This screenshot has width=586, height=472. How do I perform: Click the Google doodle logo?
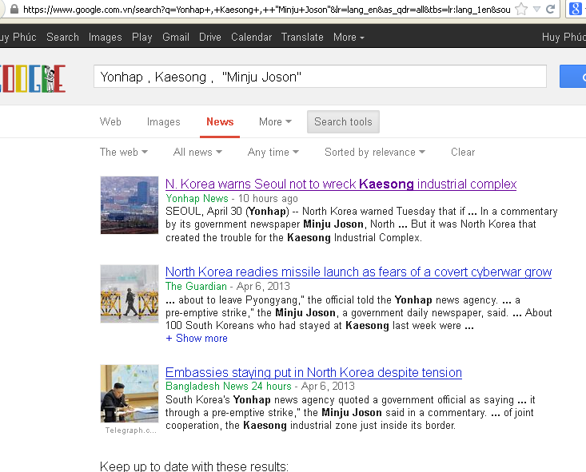coord(33,78)
